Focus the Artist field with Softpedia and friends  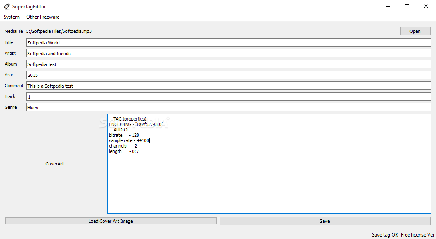coord(229,54)
